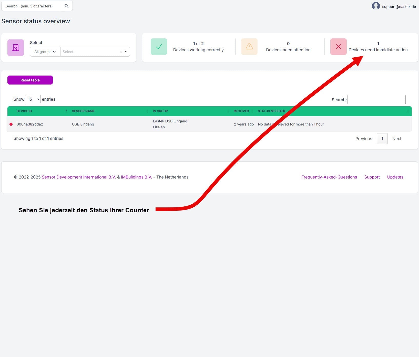Clear the group selection with the × icon

click(x=121, y=51)
